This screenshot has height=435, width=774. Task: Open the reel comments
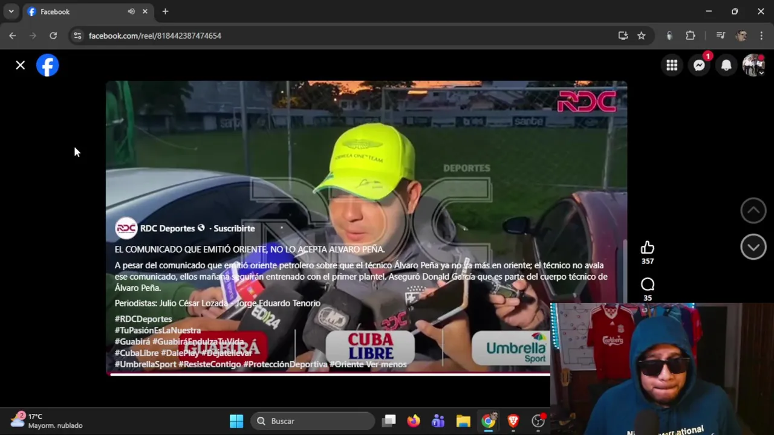point(648,285)
